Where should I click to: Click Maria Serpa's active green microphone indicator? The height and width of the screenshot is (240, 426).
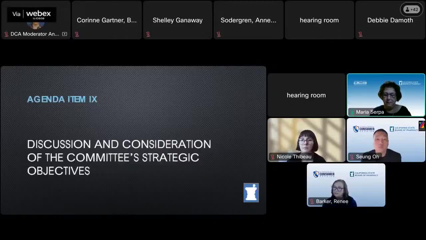coord(352,112)
